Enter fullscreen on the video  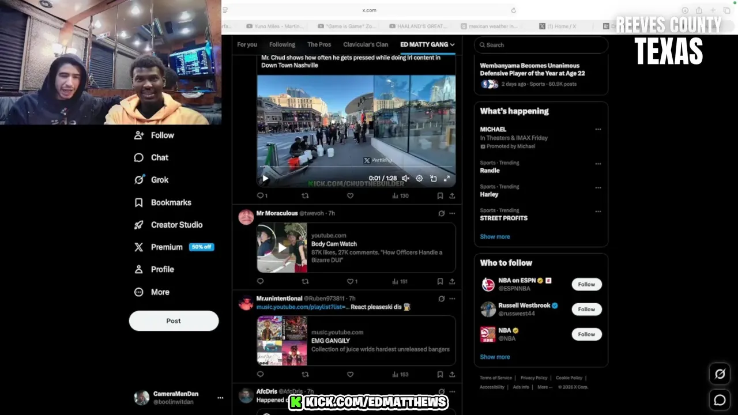447,179
